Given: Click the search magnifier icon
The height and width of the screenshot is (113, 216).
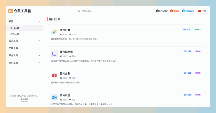Looking at the screenshot, I should (x=79, y=11).
